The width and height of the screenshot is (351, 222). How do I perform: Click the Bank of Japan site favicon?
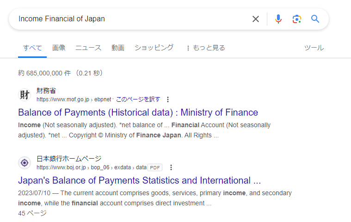click(x=25, y=163)
